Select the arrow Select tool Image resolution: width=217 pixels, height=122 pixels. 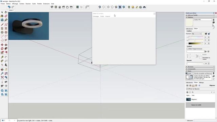point(2,12)
